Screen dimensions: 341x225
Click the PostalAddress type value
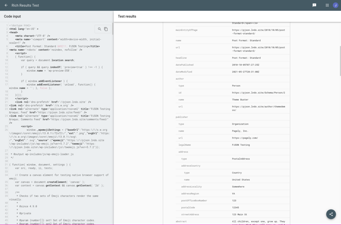(241, 159)
